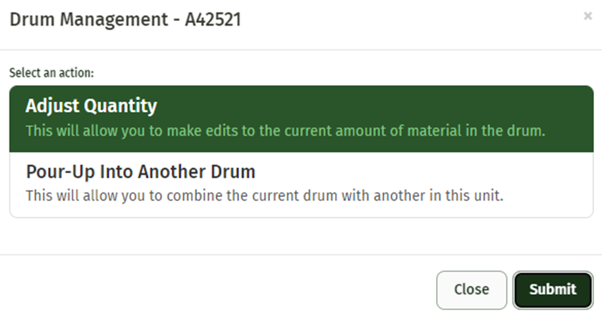
Task: Dismiss the dialog with the X icon
Action: click(588, 16)
